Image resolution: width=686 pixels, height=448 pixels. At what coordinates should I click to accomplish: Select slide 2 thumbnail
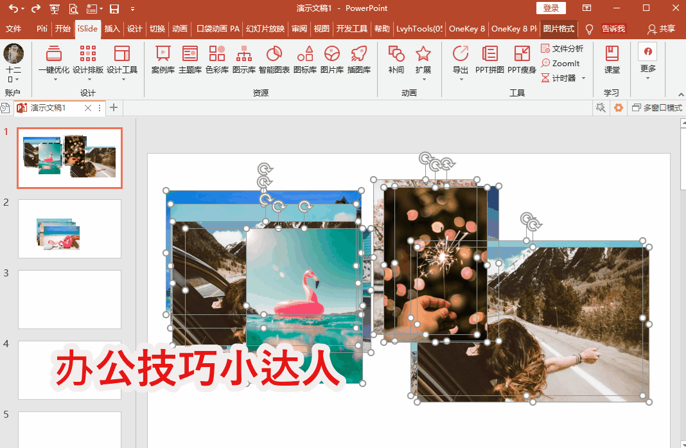[69, 229]
